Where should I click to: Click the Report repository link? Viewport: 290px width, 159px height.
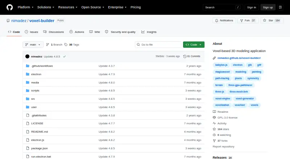223,146
